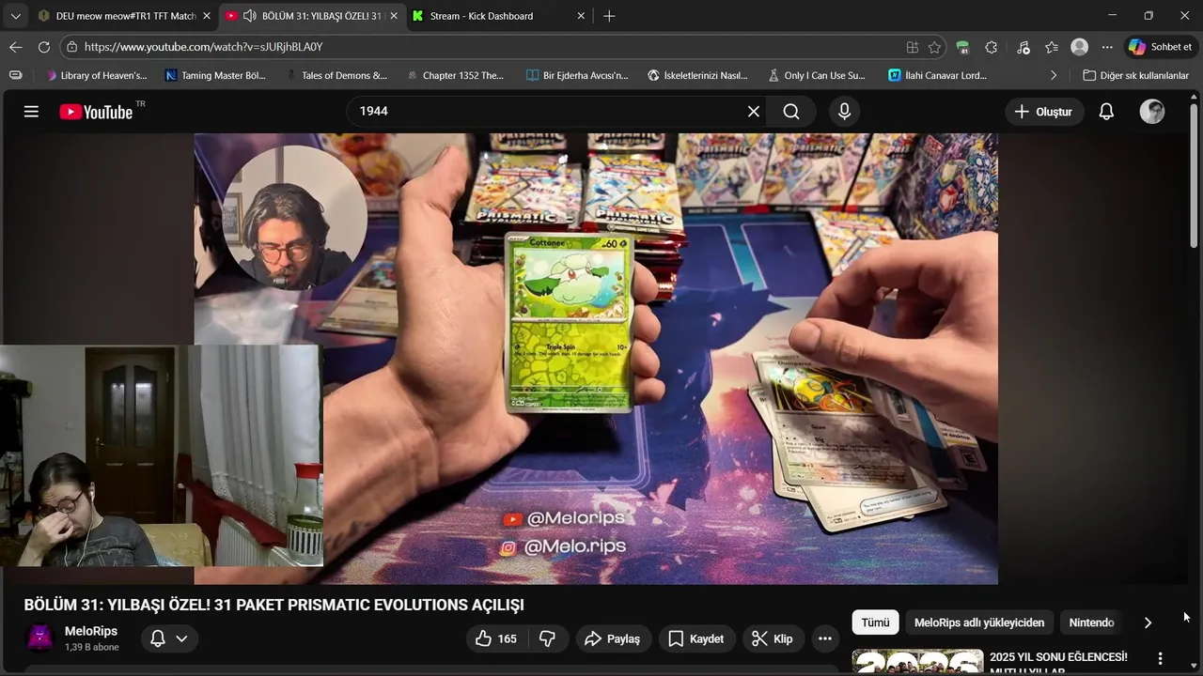This screenshot has height=676, width=1203.
Task: Open YouTube notifications bell
Action: click(x=1106, y=112)
